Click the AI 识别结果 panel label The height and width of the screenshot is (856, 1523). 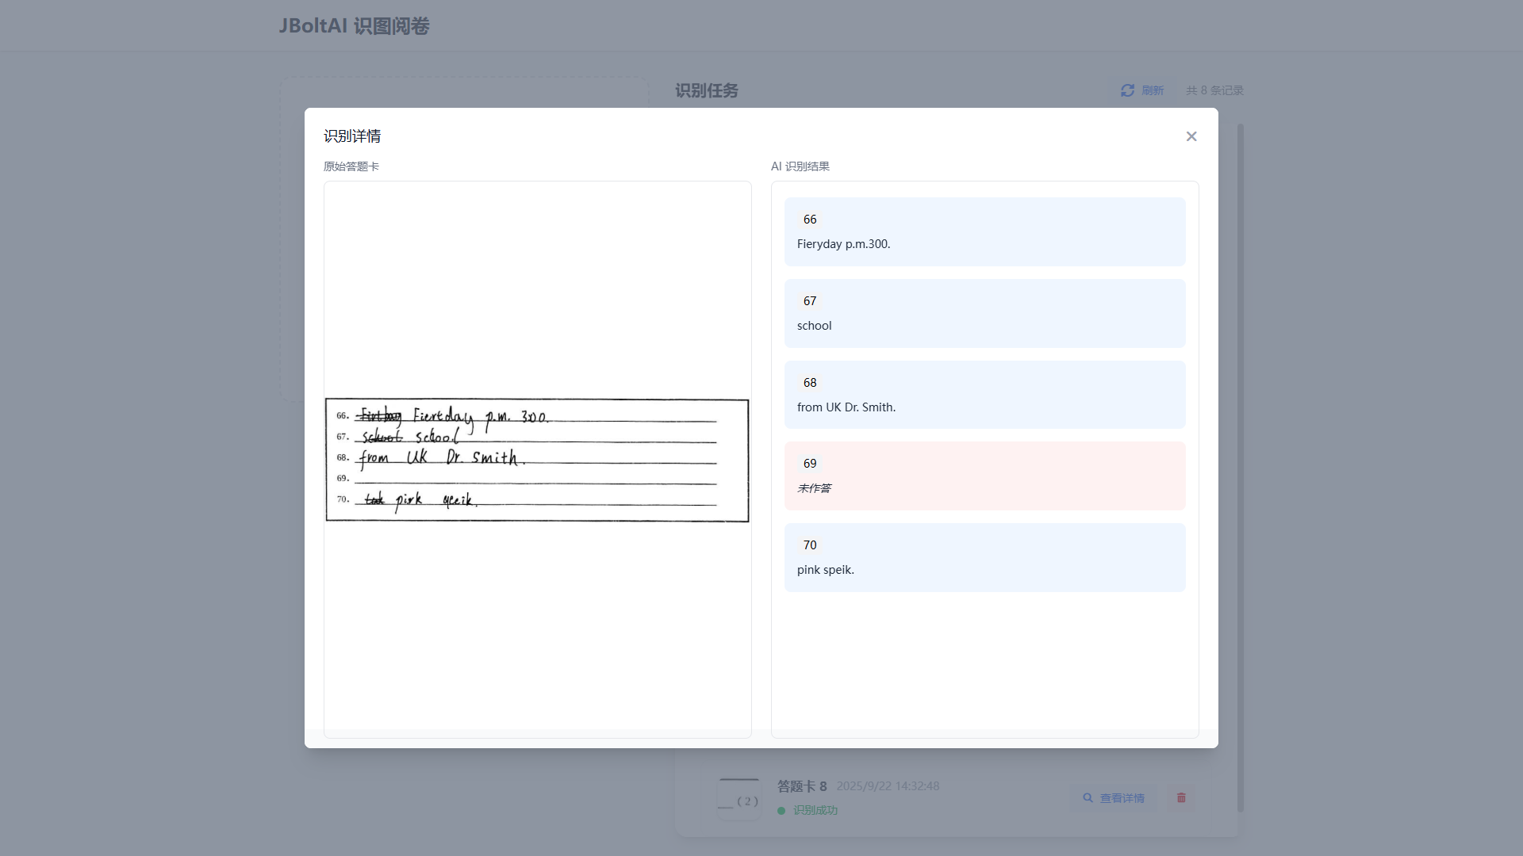800,166
